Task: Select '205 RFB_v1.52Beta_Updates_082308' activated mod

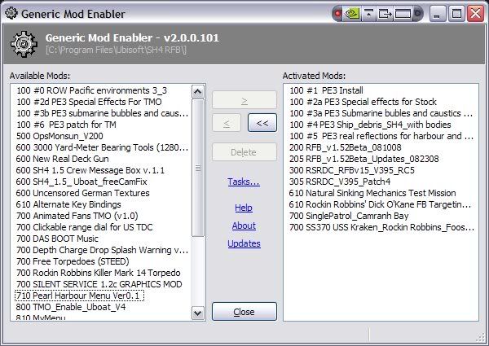Action: [x=364, y=159]
